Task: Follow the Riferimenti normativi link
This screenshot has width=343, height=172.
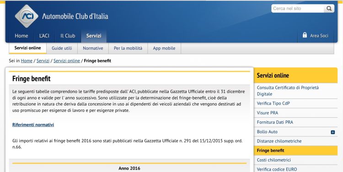Action: tap(33, 125)
